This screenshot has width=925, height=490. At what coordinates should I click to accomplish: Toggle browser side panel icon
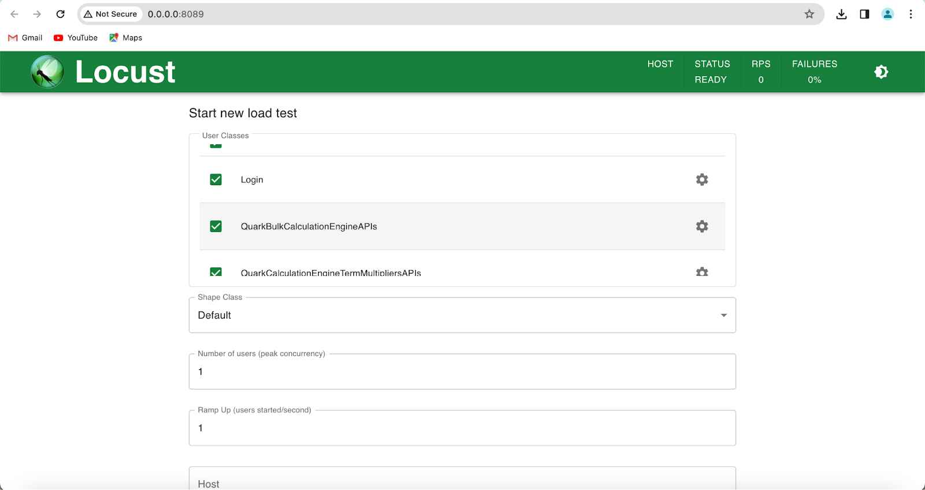tap(864, 14)
